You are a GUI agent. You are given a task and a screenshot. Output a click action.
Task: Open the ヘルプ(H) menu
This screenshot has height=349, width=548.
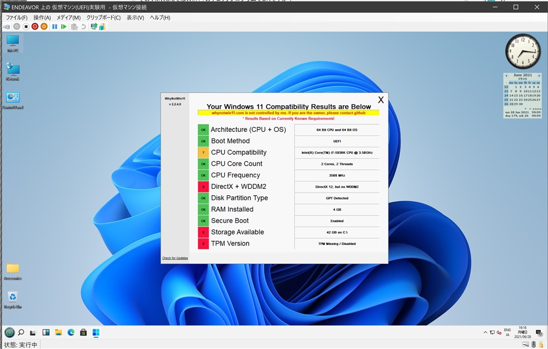[x=160, y=18]
